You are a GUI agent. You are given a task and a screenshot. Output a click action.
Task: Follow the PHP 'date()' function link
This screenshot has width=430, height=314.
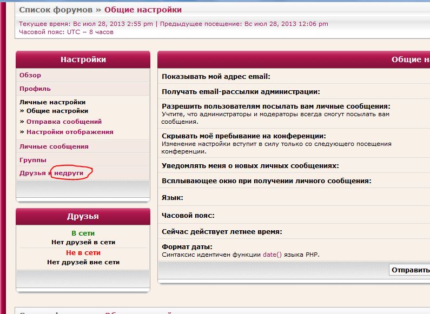272,255
